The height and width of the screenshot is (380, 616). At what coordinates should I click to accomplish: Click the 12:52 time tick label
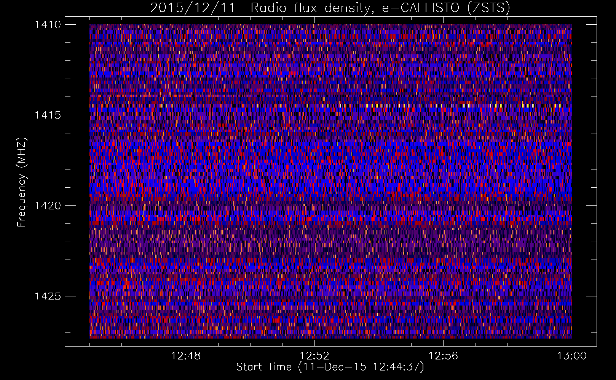(x=314, y=356)
